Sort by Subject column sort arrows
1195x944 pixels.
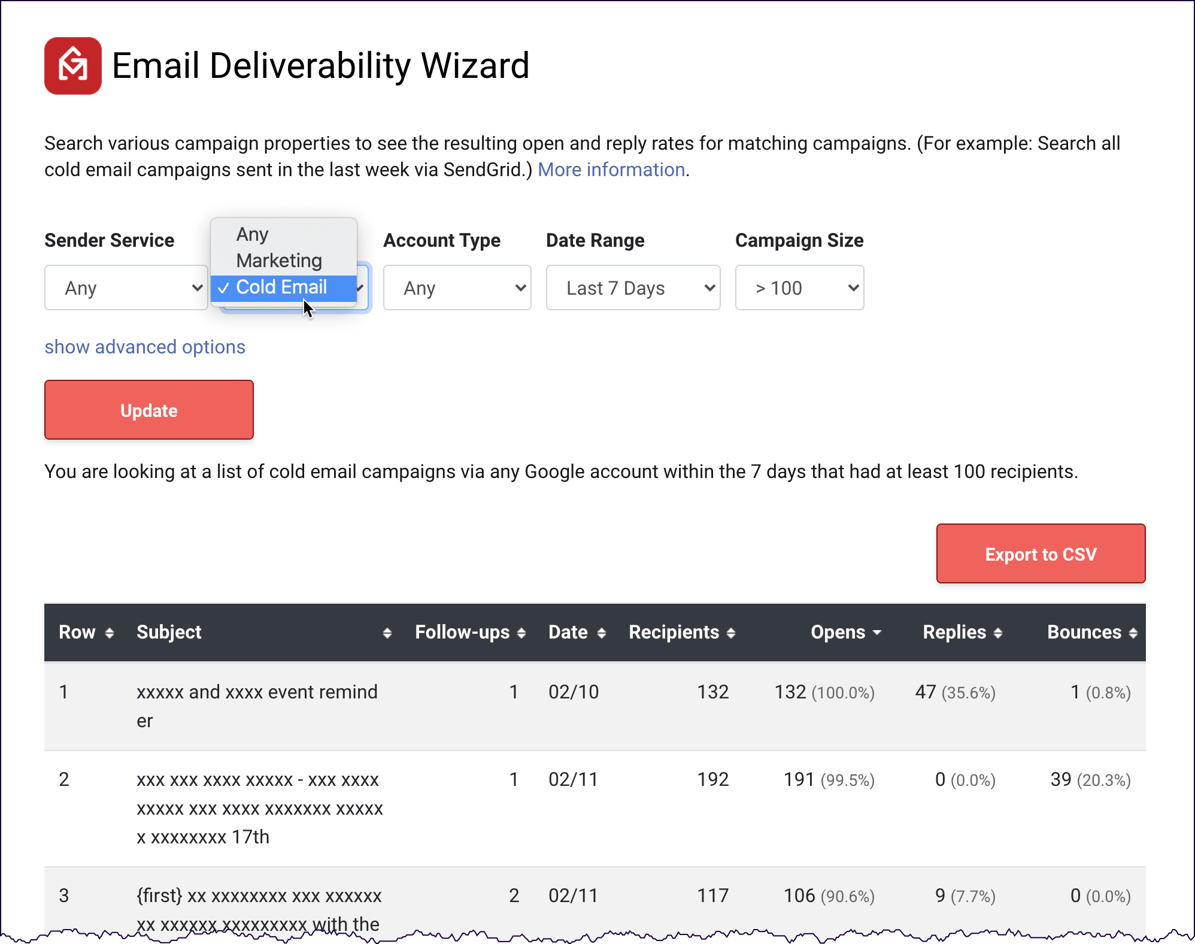387,633
